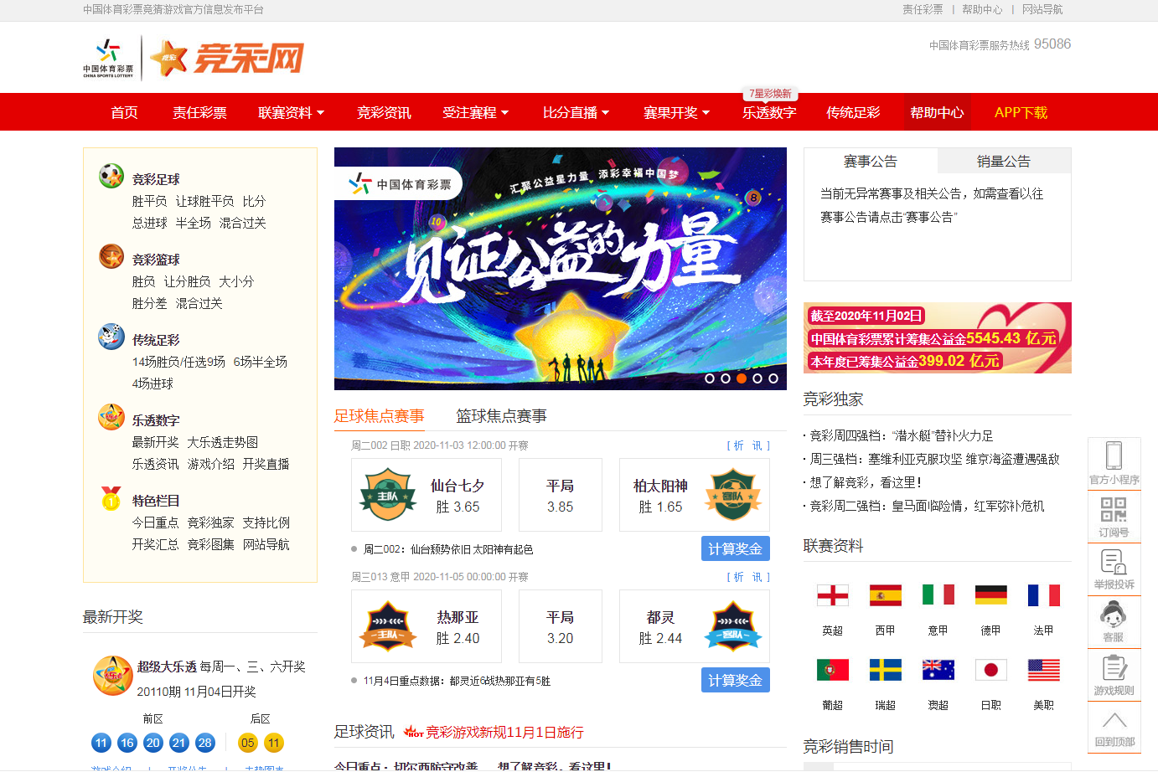This screenshot has width=1158, height=772.
Task: Select 都灵 胜 2.44 odds
Action: 694,626
